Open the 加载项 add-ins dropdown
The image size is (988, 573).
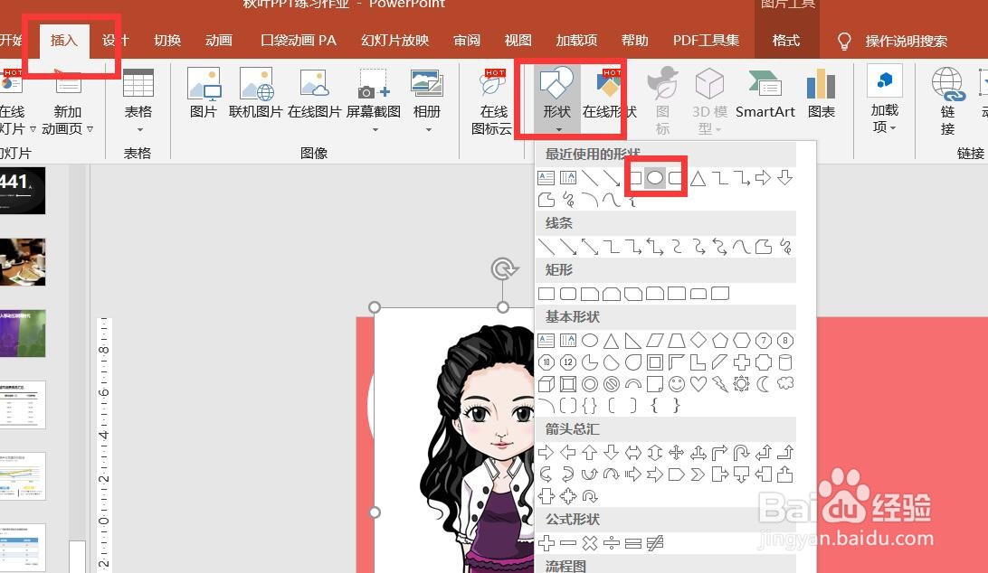point(884,99)
